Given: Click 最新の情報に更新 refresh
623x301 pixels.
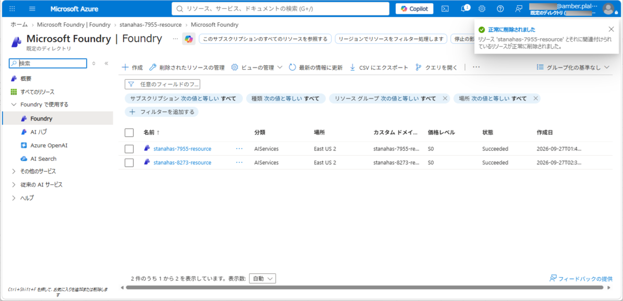Looking at the screenshot, I should tap(316, 67).
